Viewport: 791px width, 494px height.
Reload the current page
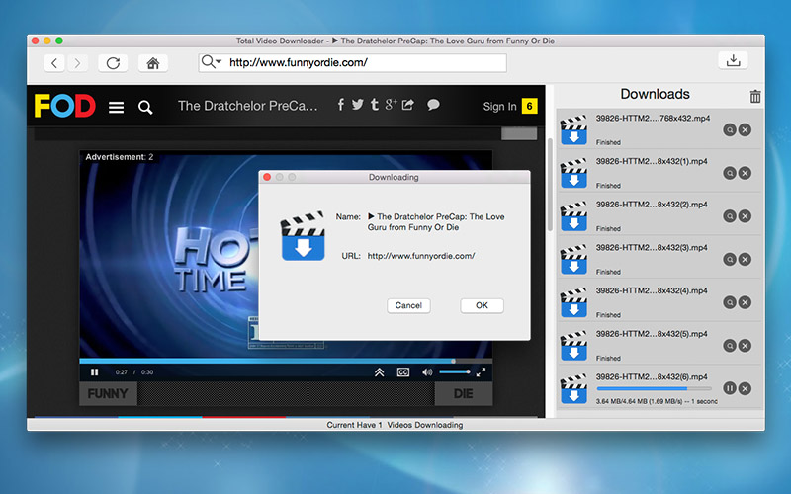[x=113, y=62]
